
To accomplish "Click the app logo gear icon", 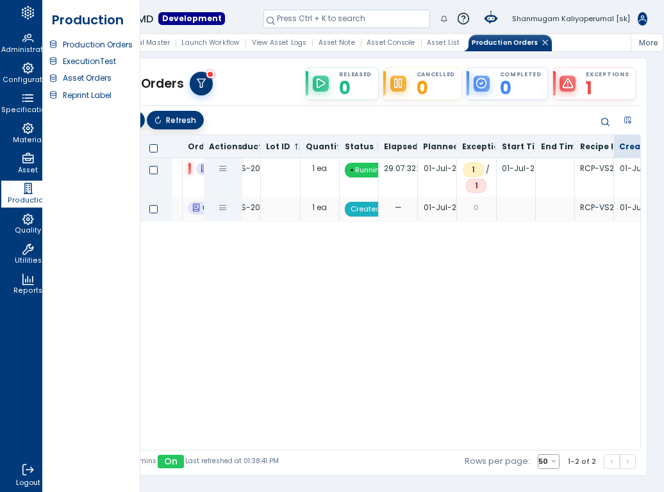I will click(x=28, y=13).
